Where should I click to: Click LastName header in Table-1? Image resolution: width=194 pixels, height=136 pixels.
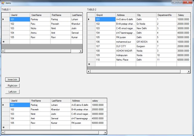tap(77, 15)
